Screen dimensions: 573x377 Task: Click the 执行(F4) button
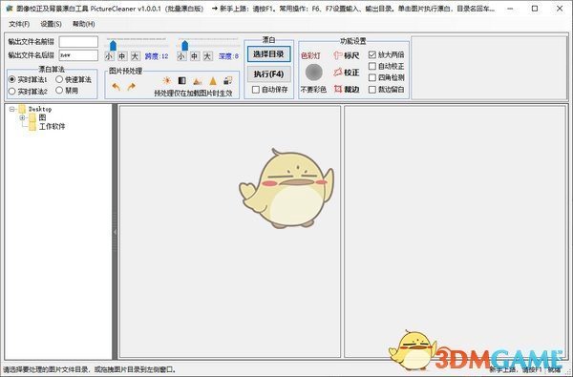(x=269, y=74)
